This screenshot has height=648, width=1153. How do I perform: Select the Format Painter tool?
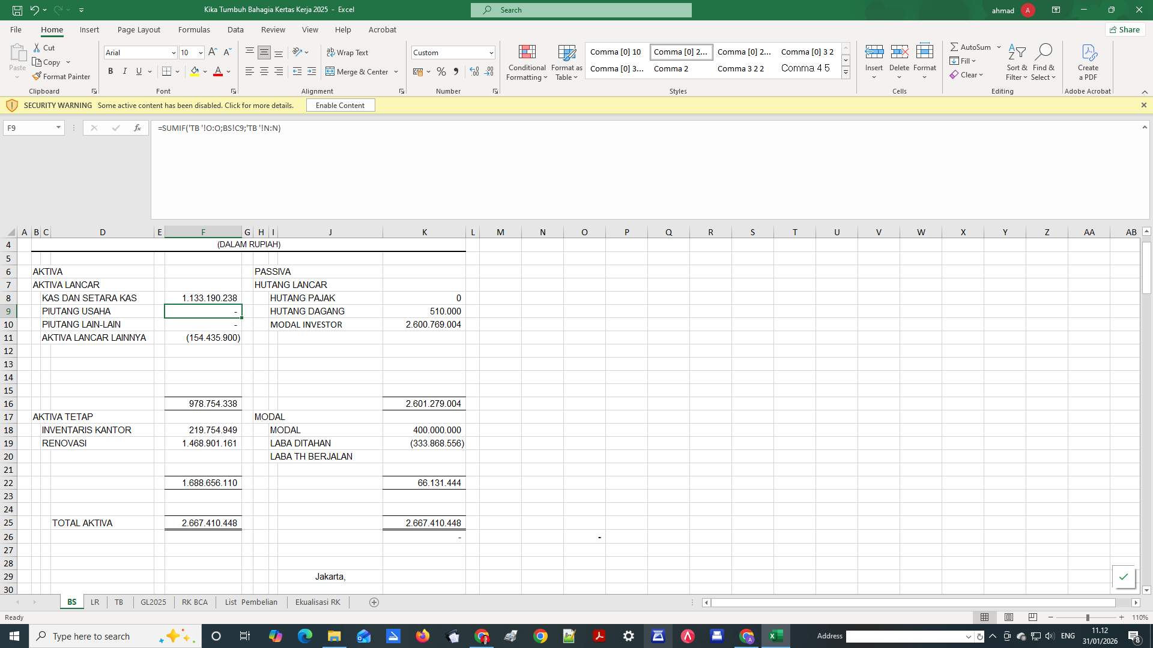click(x=62, y=76)
